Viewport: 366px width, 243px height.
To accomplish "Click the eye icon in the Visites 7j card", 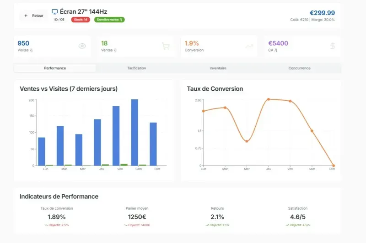I will pos(82,46).
